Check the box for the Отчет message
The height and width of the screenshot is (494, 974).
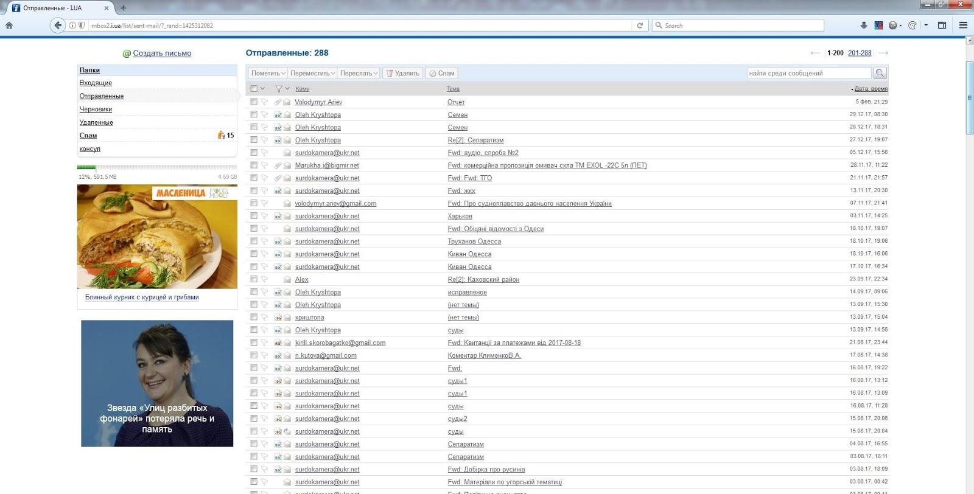pyautogui.click(x=254, y=102)
